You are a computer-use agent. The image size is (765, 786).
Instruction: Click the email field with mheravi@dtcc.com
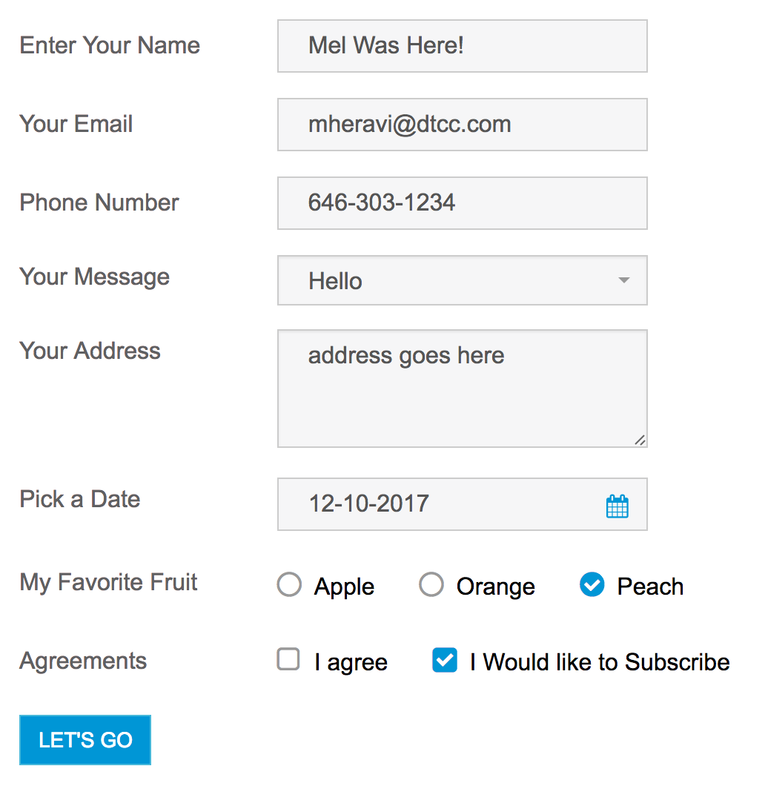pos(463,125)
